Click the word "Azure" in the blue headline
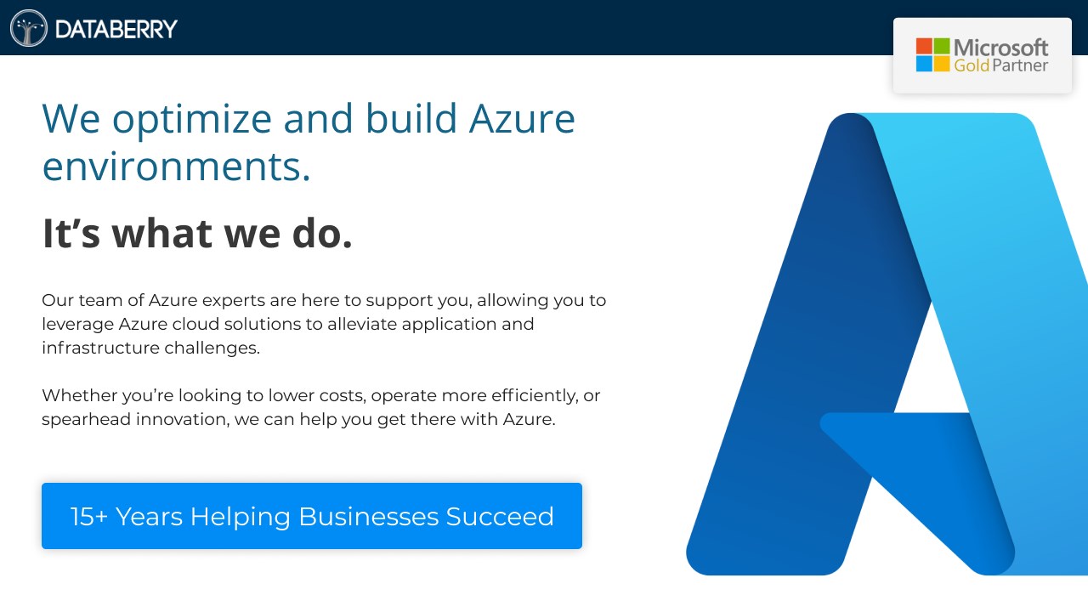 click(522, 118)
